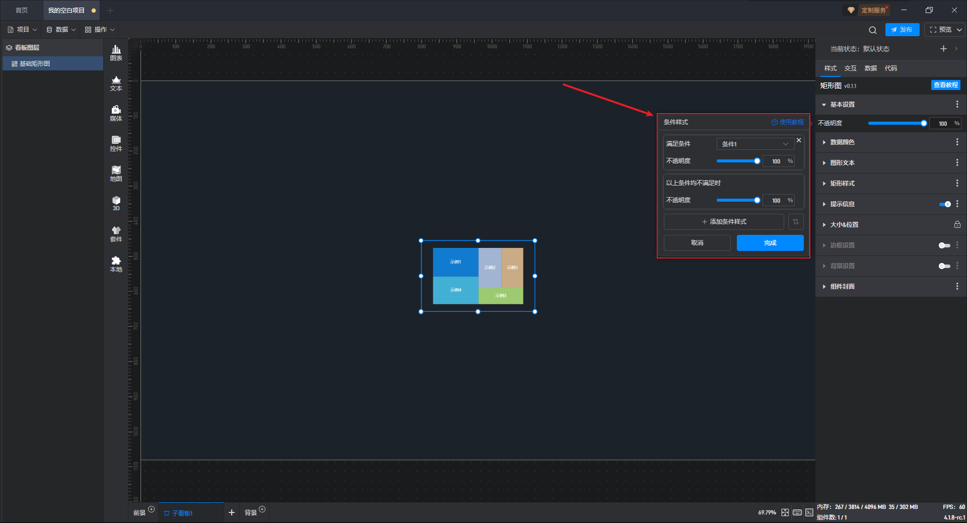Expand the 数据颜色 section
967x523 pixels.
click(842, 142)
